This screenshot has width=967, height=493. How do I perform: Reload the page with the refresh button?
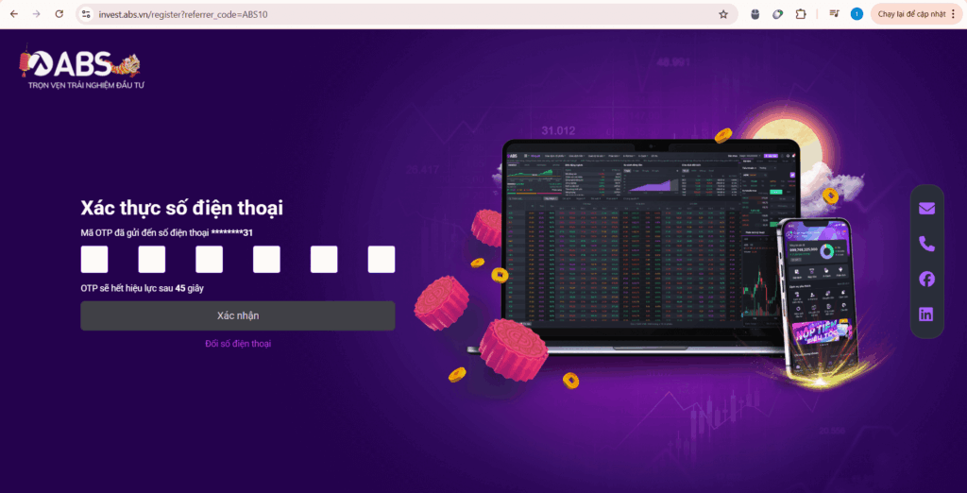(59, 13)
